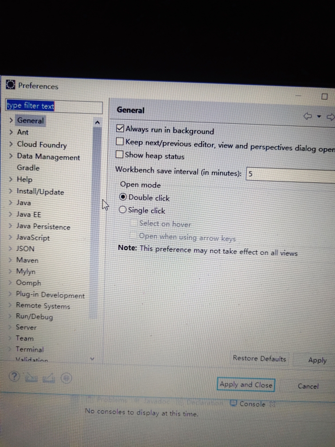Switch to the Javadoc tab
The image size is (335, 447).
pyautogui.click(x=152, y=401)
